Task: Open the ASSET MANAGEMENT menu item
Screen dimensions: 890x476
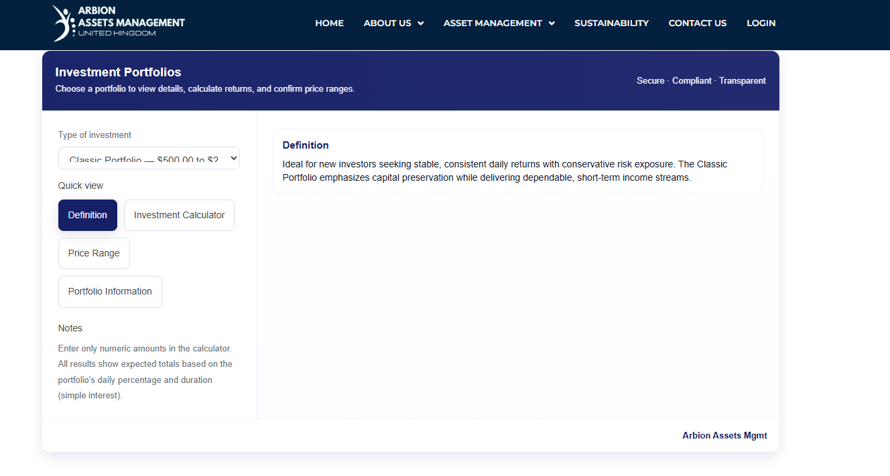Action: (493, 23)
